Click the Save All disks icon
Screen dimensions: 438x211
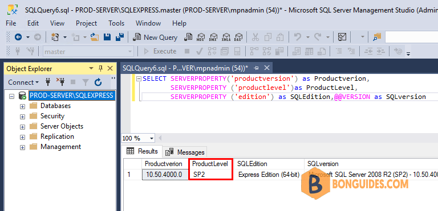coord(120,38)
